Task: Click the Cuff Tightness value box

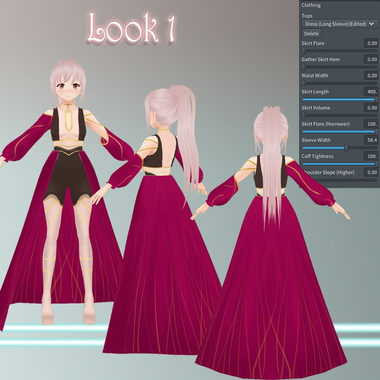Action: [x=371, y=156]
